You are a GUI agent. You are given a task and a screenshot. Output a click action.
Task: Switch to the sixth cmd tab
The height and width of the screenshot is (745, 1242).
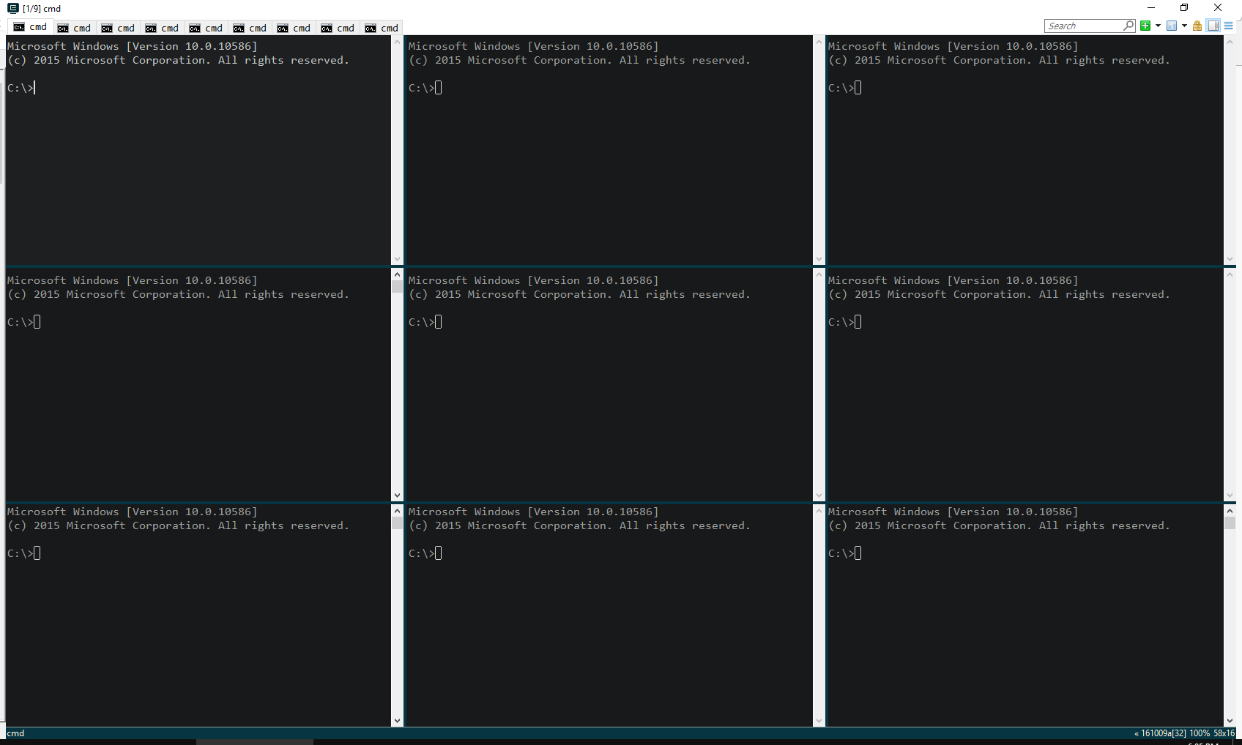tap(250, 28)
